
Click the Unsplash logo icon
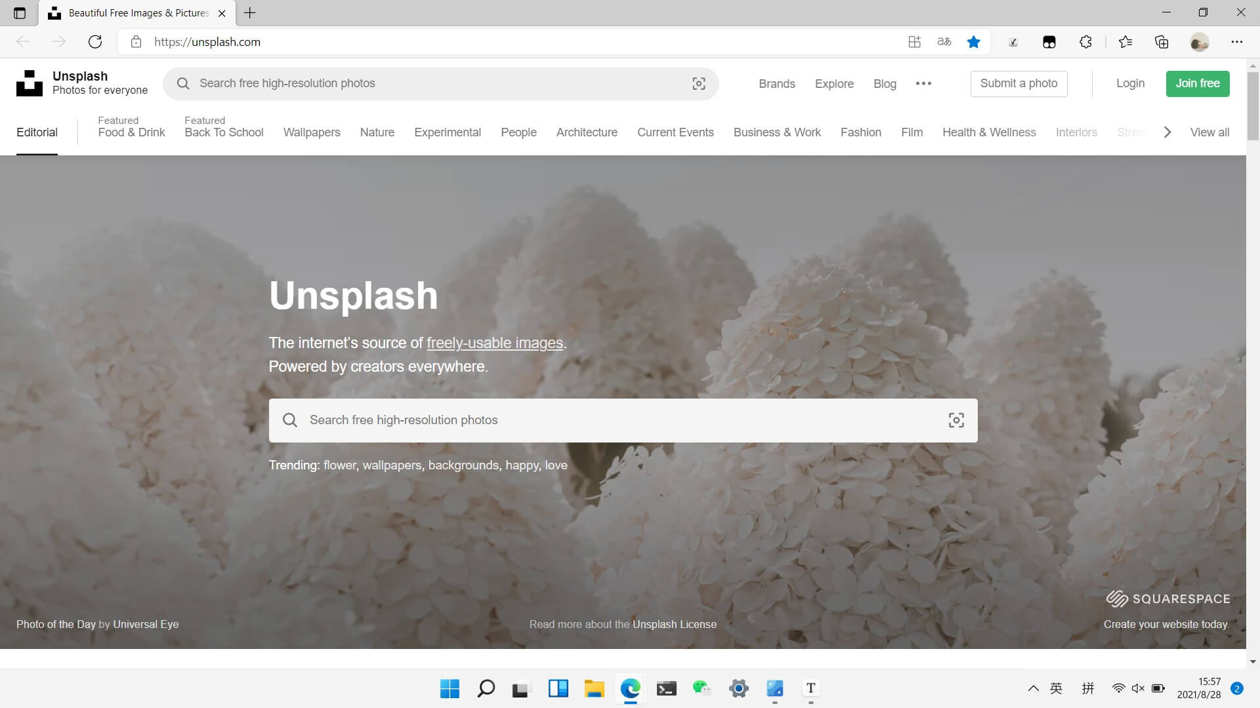[x=30, y=83]
